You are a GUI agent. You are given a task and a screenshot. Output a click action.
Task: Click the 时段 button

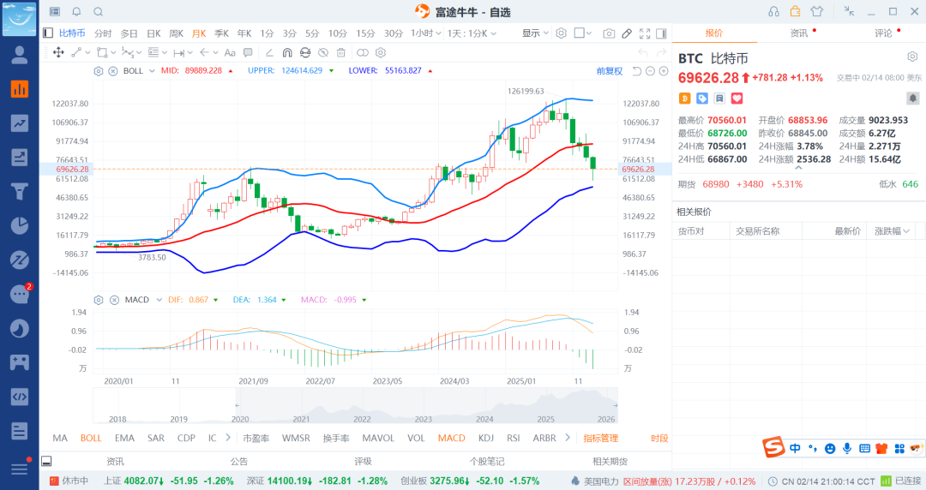[658, 438]
